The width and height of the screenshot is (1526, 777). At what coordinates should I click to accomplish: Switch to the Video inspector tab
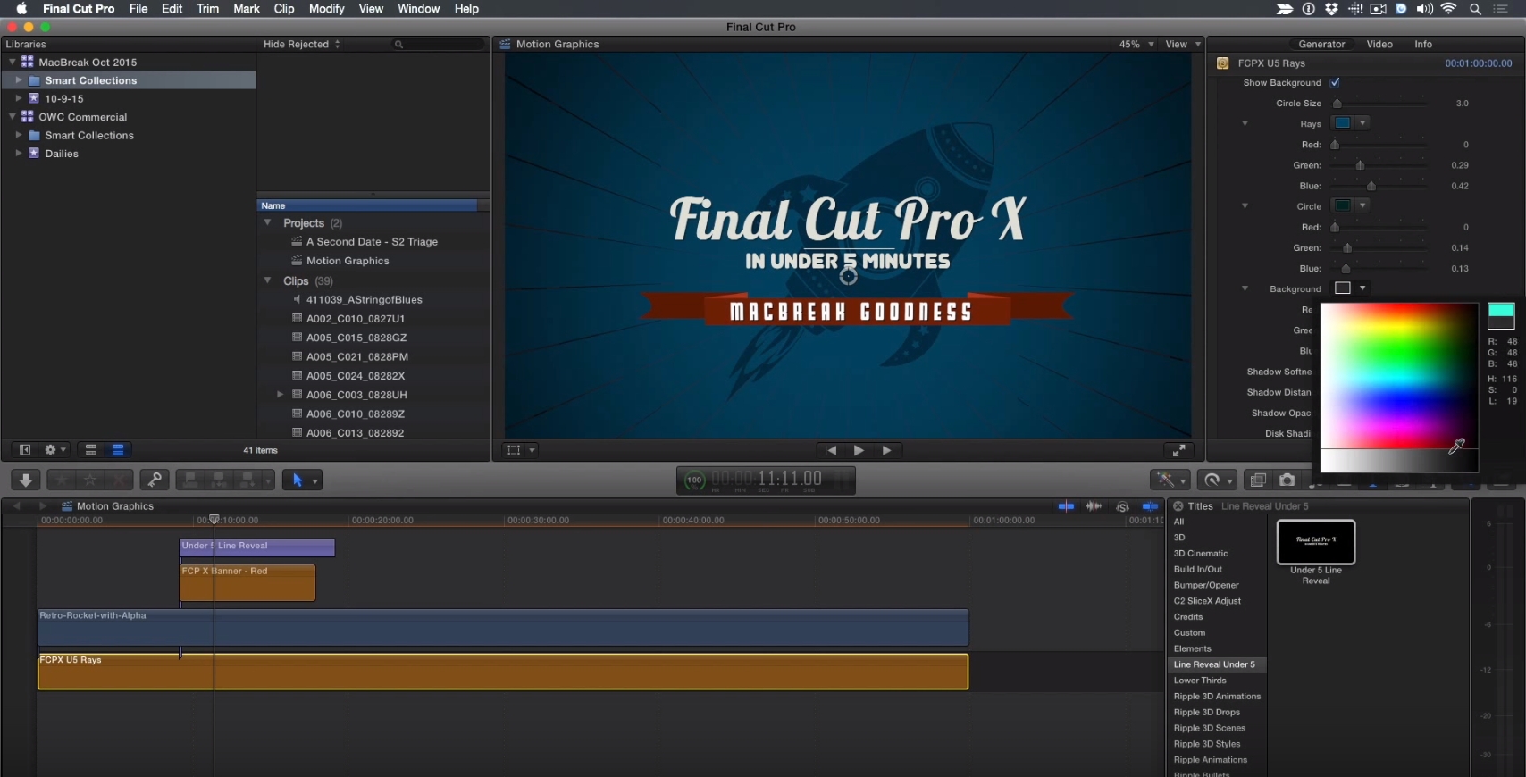click(1379, 44)
